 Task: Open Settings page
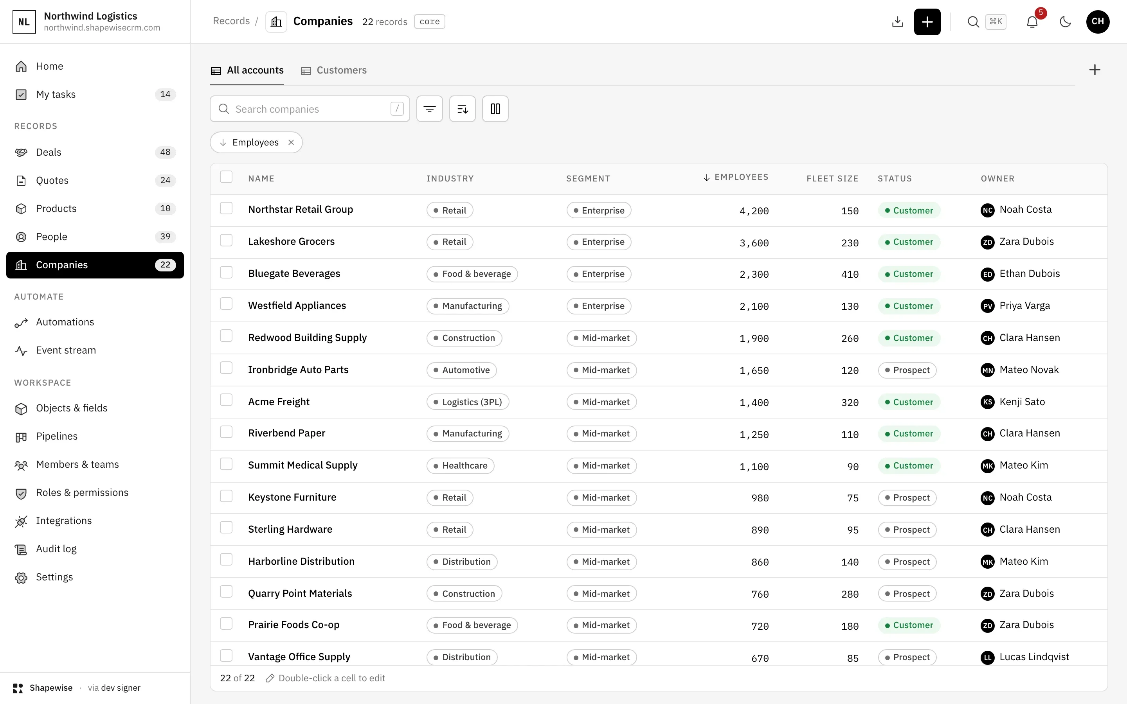pos(95,577)
